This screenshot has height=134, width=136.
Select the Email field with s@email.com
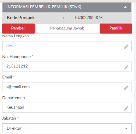tap(67, 87)
